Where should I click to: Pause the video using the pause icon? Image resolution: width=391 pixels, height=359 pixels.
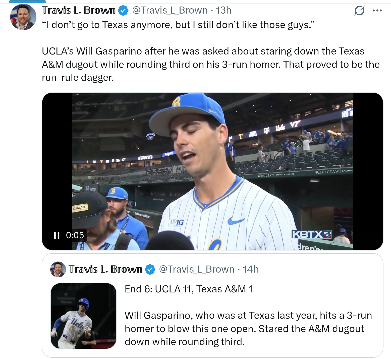tap(57, 235)
